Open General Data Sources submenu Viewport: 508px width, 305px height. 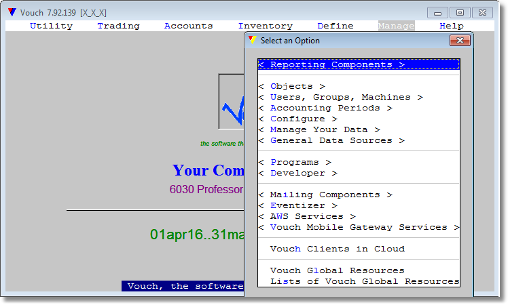coord(359,140)
